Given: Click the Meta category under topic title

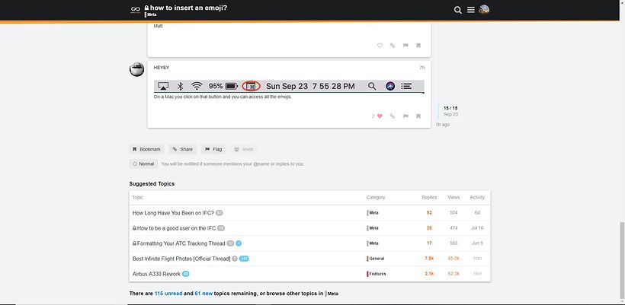Looking at the screenshot, I should click(151, 14).
